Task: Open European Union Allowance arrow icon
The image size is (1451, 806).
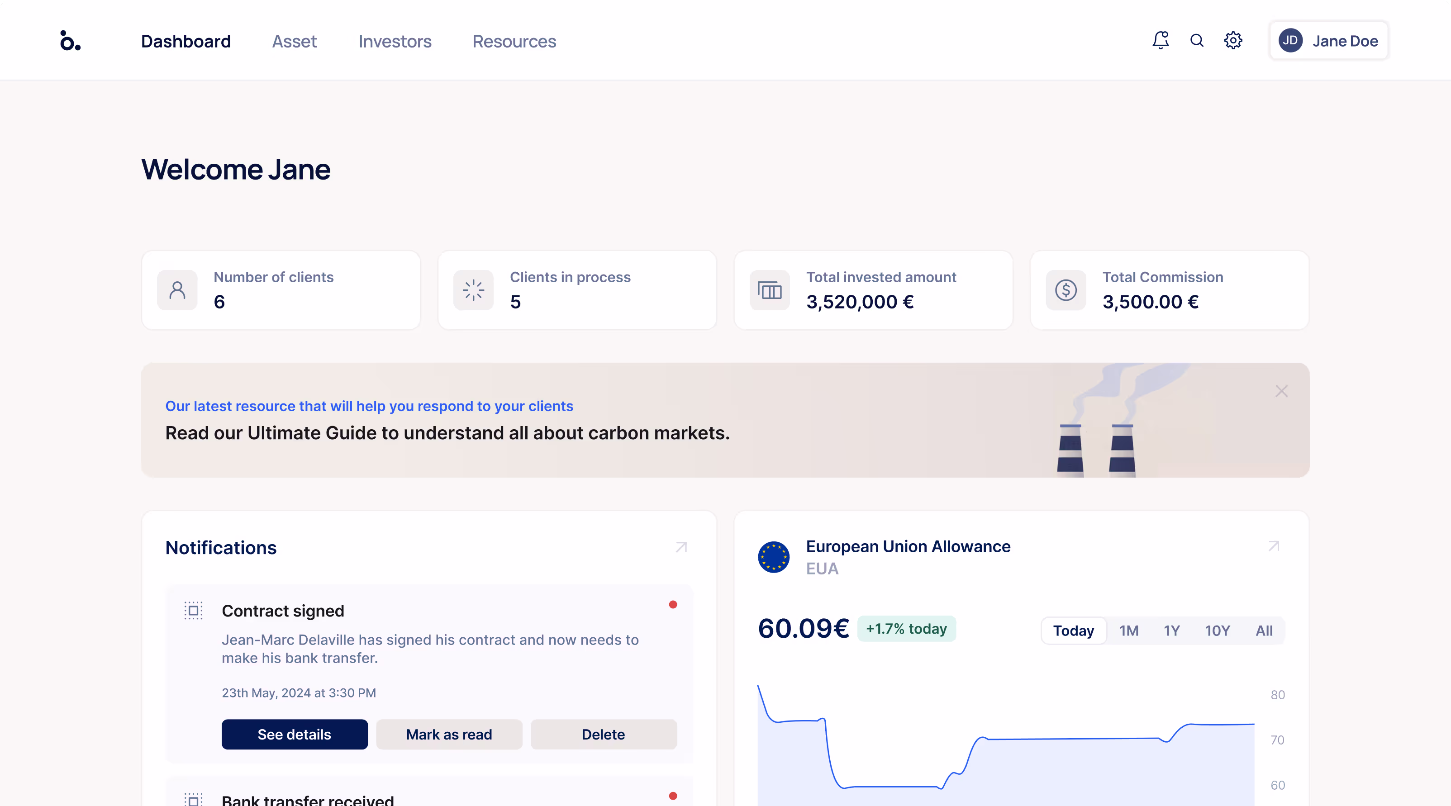Action: (1274, 546)
